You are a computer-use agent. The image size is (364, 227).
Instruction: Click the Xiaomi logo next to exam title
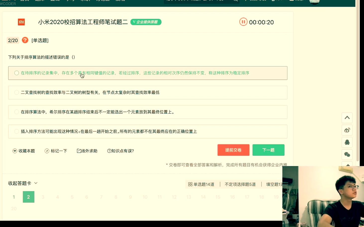pyautogui.click(x=21, y=22)
